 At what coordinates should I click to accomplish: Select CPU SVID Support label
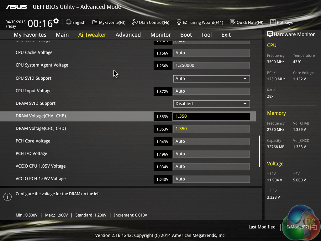[x=33, y=78]
